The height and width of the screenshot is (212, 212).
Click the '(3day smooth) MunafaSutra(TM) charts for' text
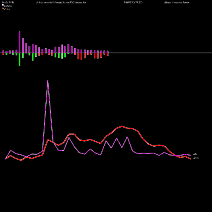[61, 3]
